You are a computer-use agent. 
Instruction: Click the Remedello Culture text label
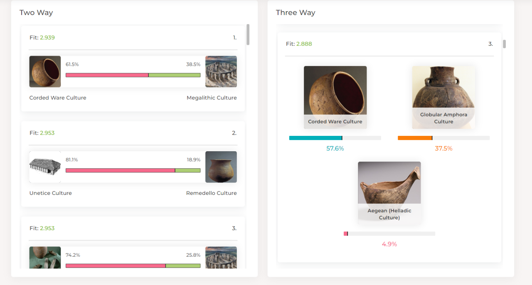(x=212, y=193)
